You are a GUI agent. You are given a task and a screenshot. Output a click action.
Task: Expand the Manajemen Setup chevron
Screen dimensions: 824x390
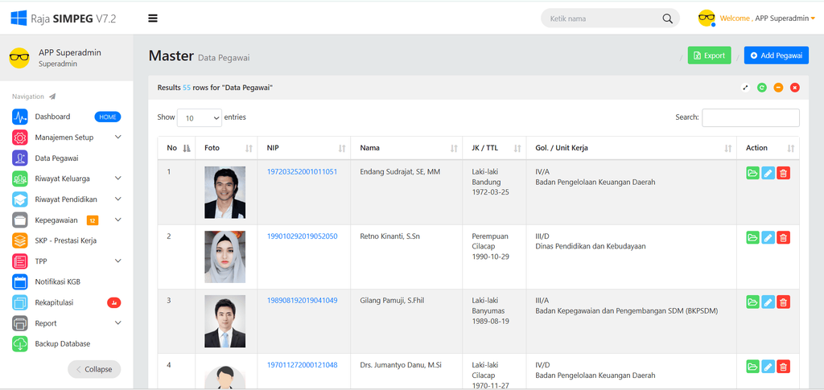pos(118,137)
